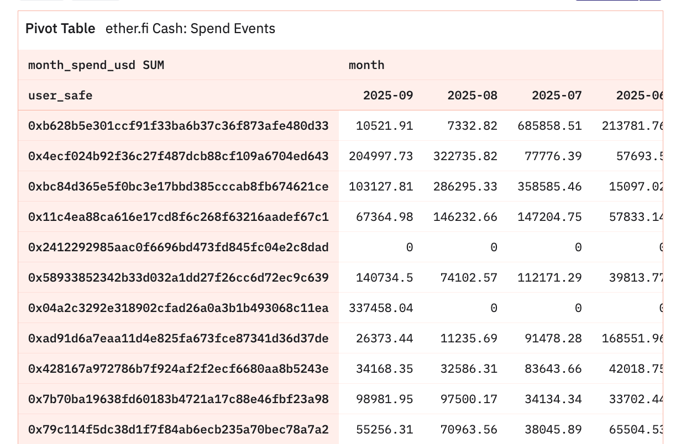Click the 2025-07 month column header
681x444 pixels.
tap(557, 96)
